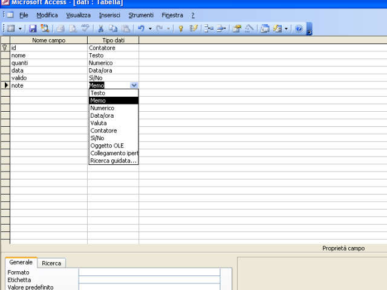Open the Strumenti menu
387x290 pixels.
[x=140, y=14]
